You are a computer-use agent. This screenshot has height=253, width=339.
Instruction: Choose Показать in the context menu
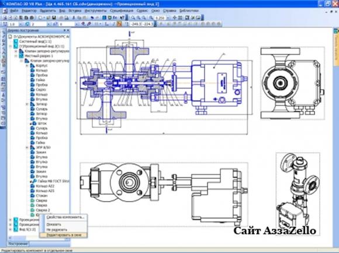[54, 224]
